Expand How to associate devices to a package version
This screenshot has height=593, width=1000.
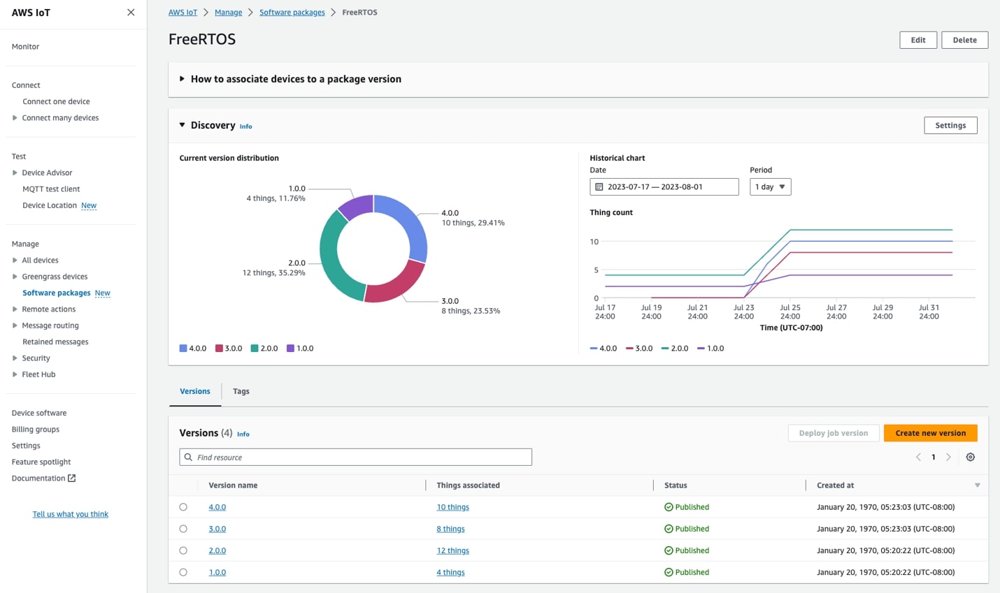(x=183, y=79)
